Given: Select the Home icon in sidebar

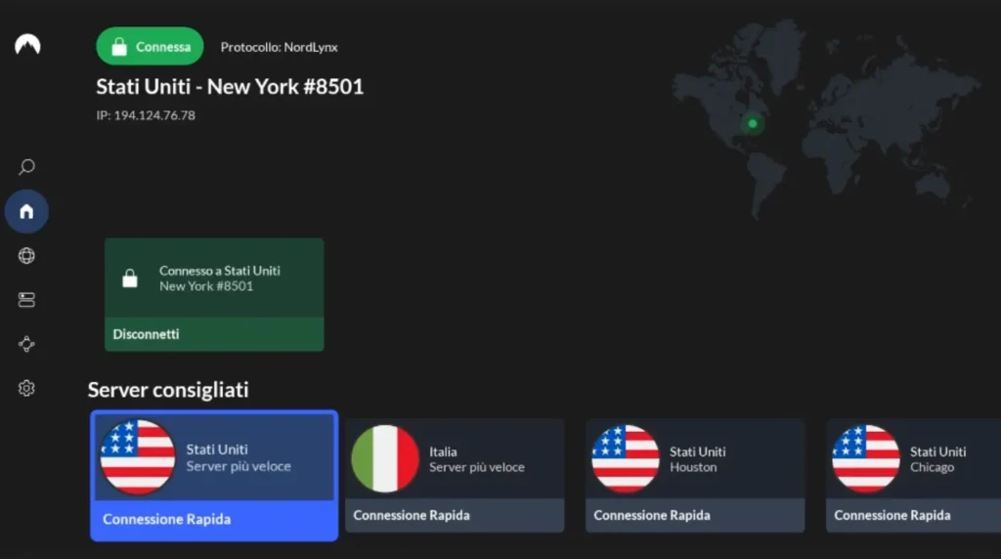Looking at the screenshot, I should (26, 211).
